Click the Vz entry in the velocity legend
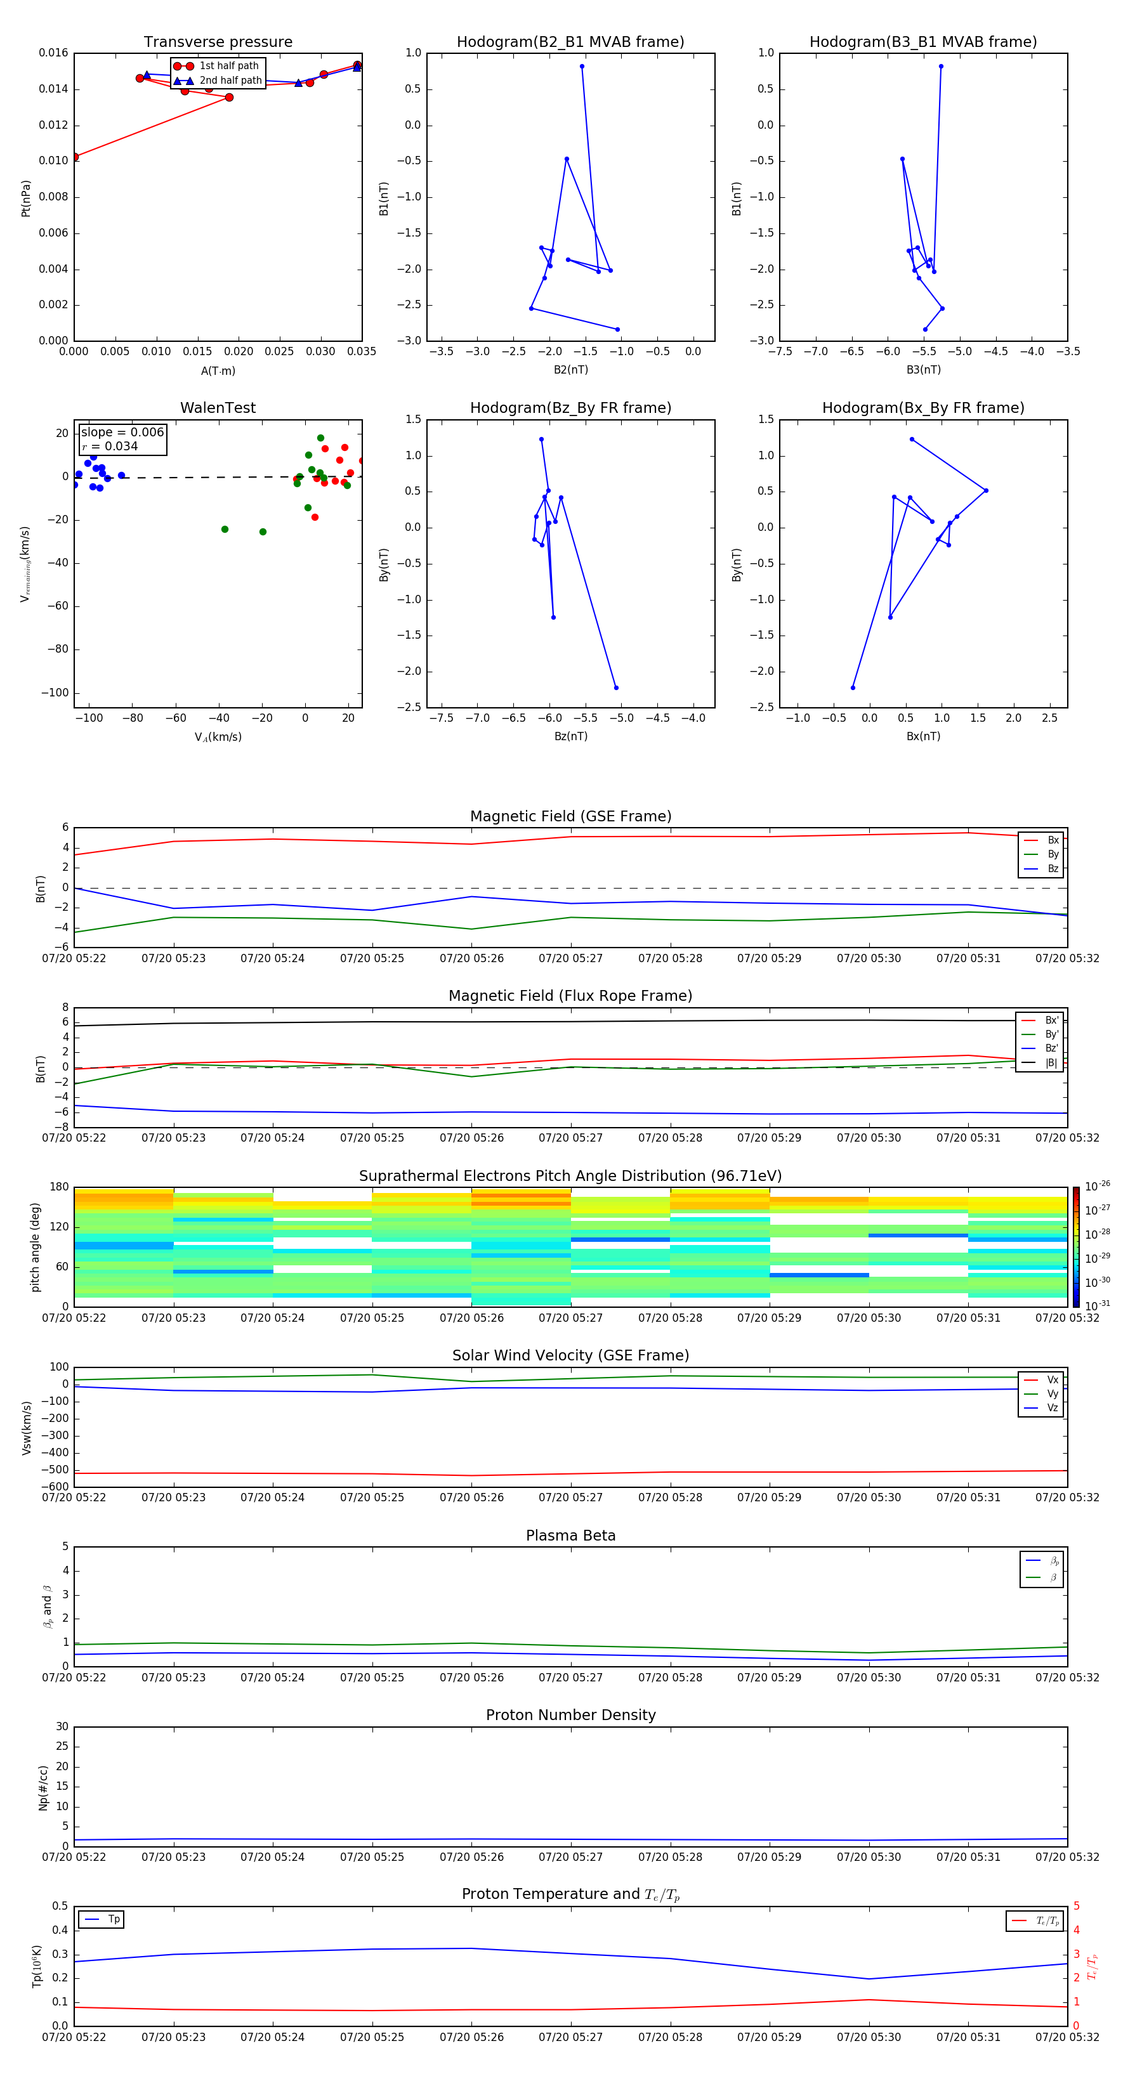 1041,1408
